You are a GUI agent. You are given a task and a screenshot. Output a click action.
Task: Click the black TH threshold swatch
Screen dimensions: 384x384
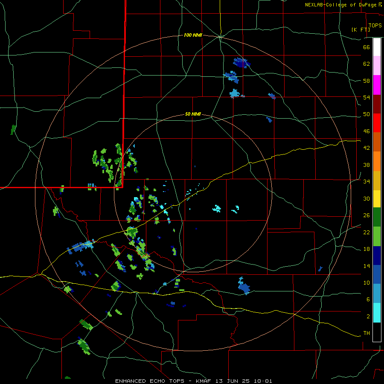[x=377, y=332]
